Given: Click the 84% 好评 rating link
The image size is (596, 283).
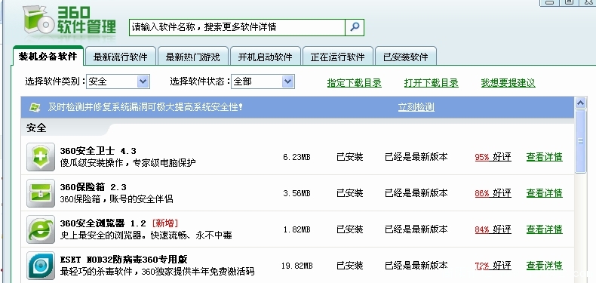Looking at the screenshot, I should coord(493,229).
